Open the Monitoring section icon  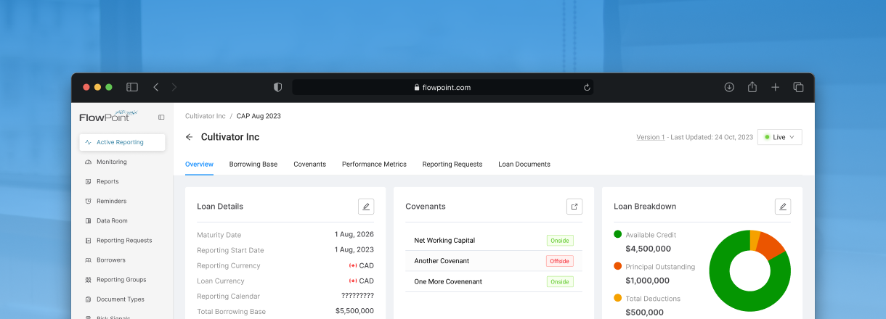click(88, 162)
